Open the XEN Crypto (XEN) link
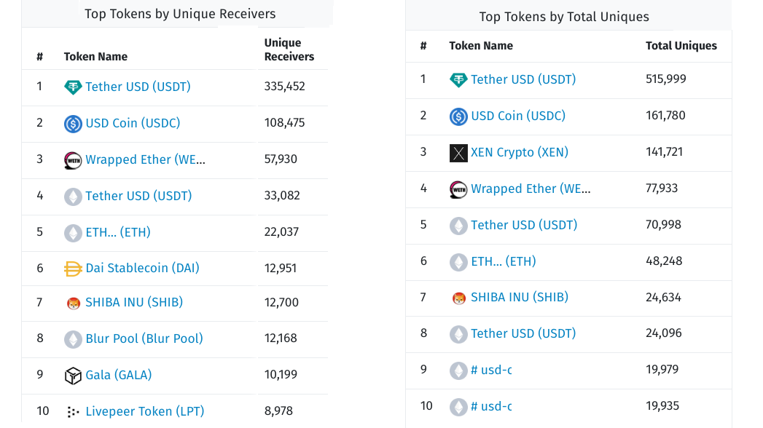The width and height of the screenshot is (763, 428). coord(519,152)
